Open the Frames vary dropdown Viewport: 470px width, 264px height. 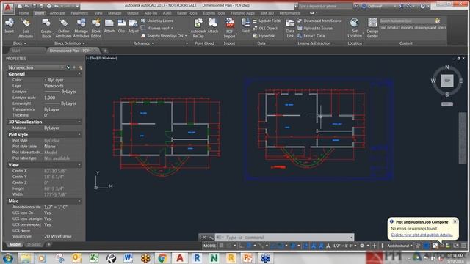click(x=157, y=28)
